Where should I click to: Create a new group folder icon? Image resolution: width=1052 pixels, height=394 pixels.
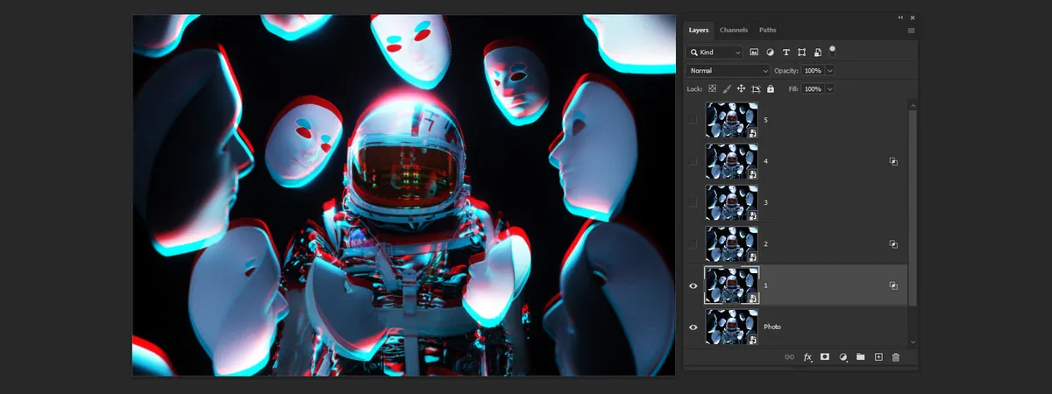(860, 357)
